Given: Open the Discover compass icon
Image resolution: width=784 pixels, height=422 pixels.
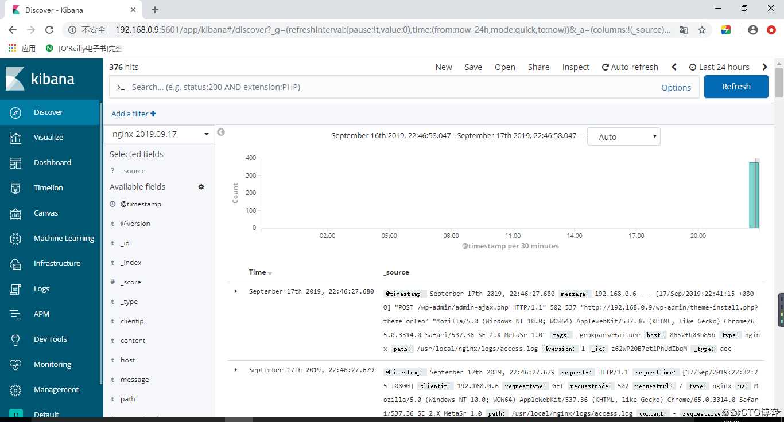Looking at the screenshot, I should click(15, 112).
